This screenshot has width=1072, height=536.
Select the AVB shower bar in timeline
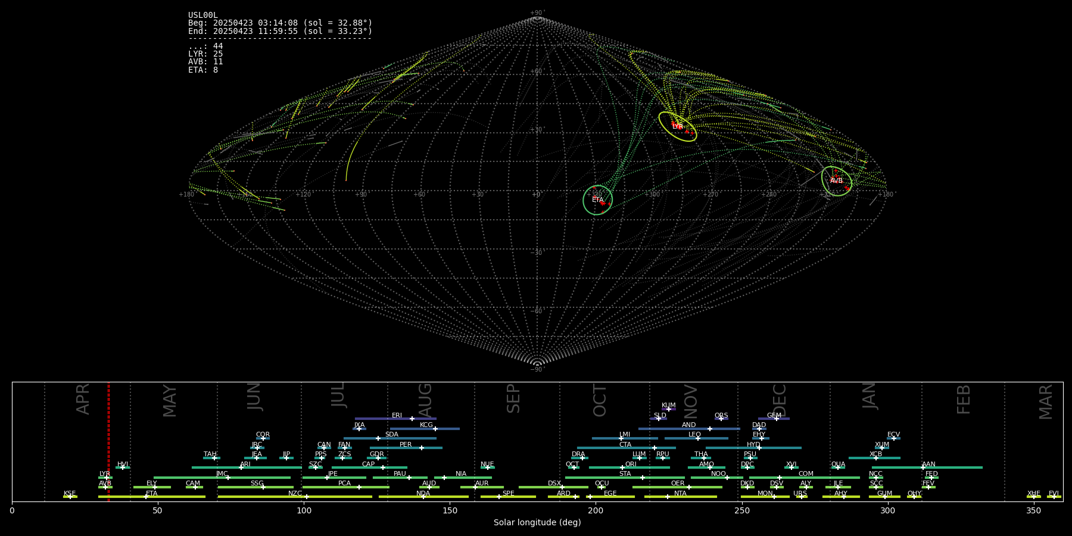pyautogui.click(x=105, y=487)
